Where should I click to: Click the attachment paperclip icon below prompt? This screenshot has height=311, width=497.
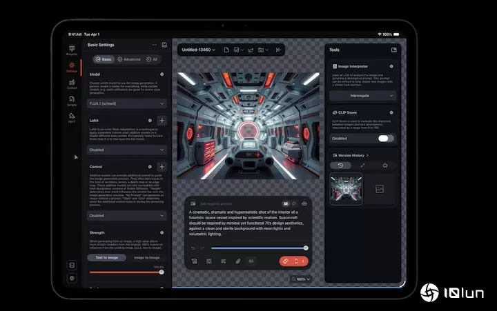(238, 261)
